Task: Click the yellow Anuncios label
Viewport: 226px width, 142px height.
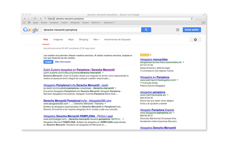Action: (x=144, y=55)
